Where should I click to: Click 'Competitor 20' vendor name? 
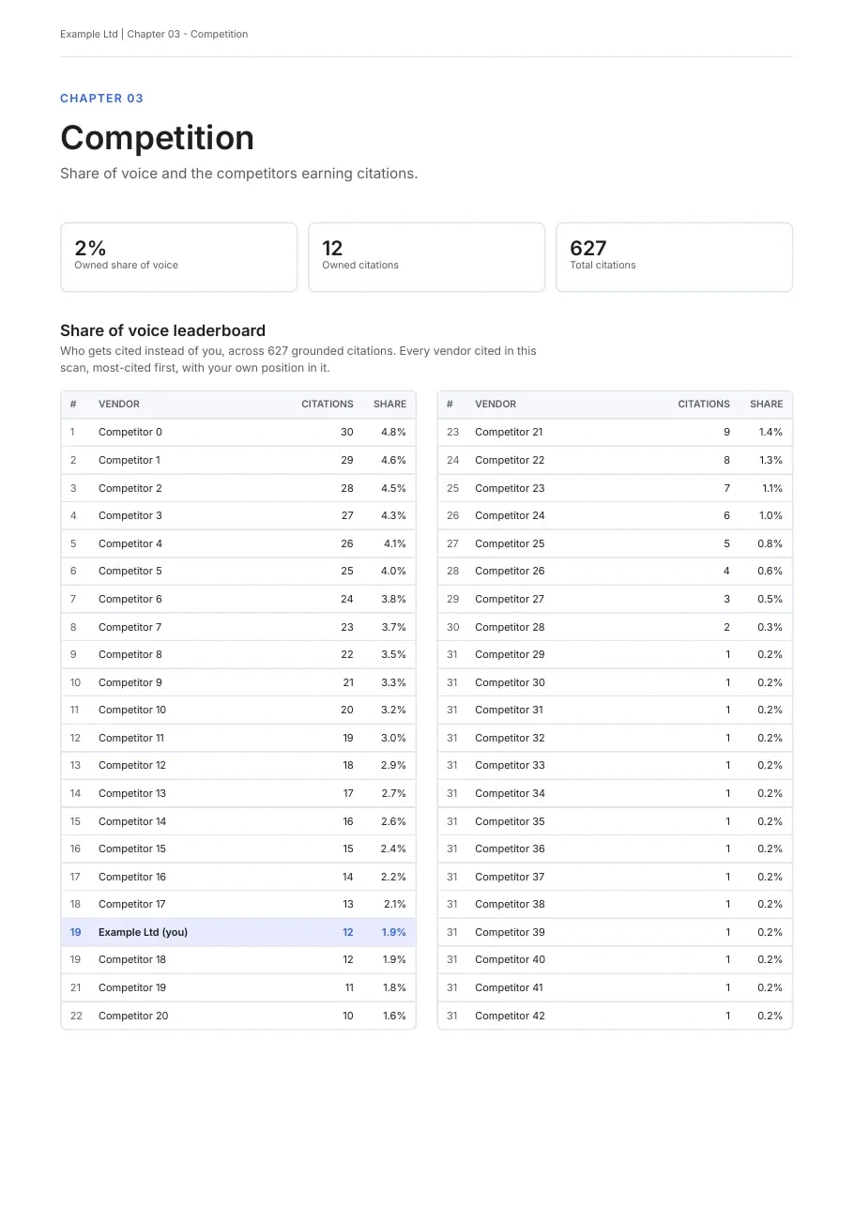click(x=133, y=1016)
